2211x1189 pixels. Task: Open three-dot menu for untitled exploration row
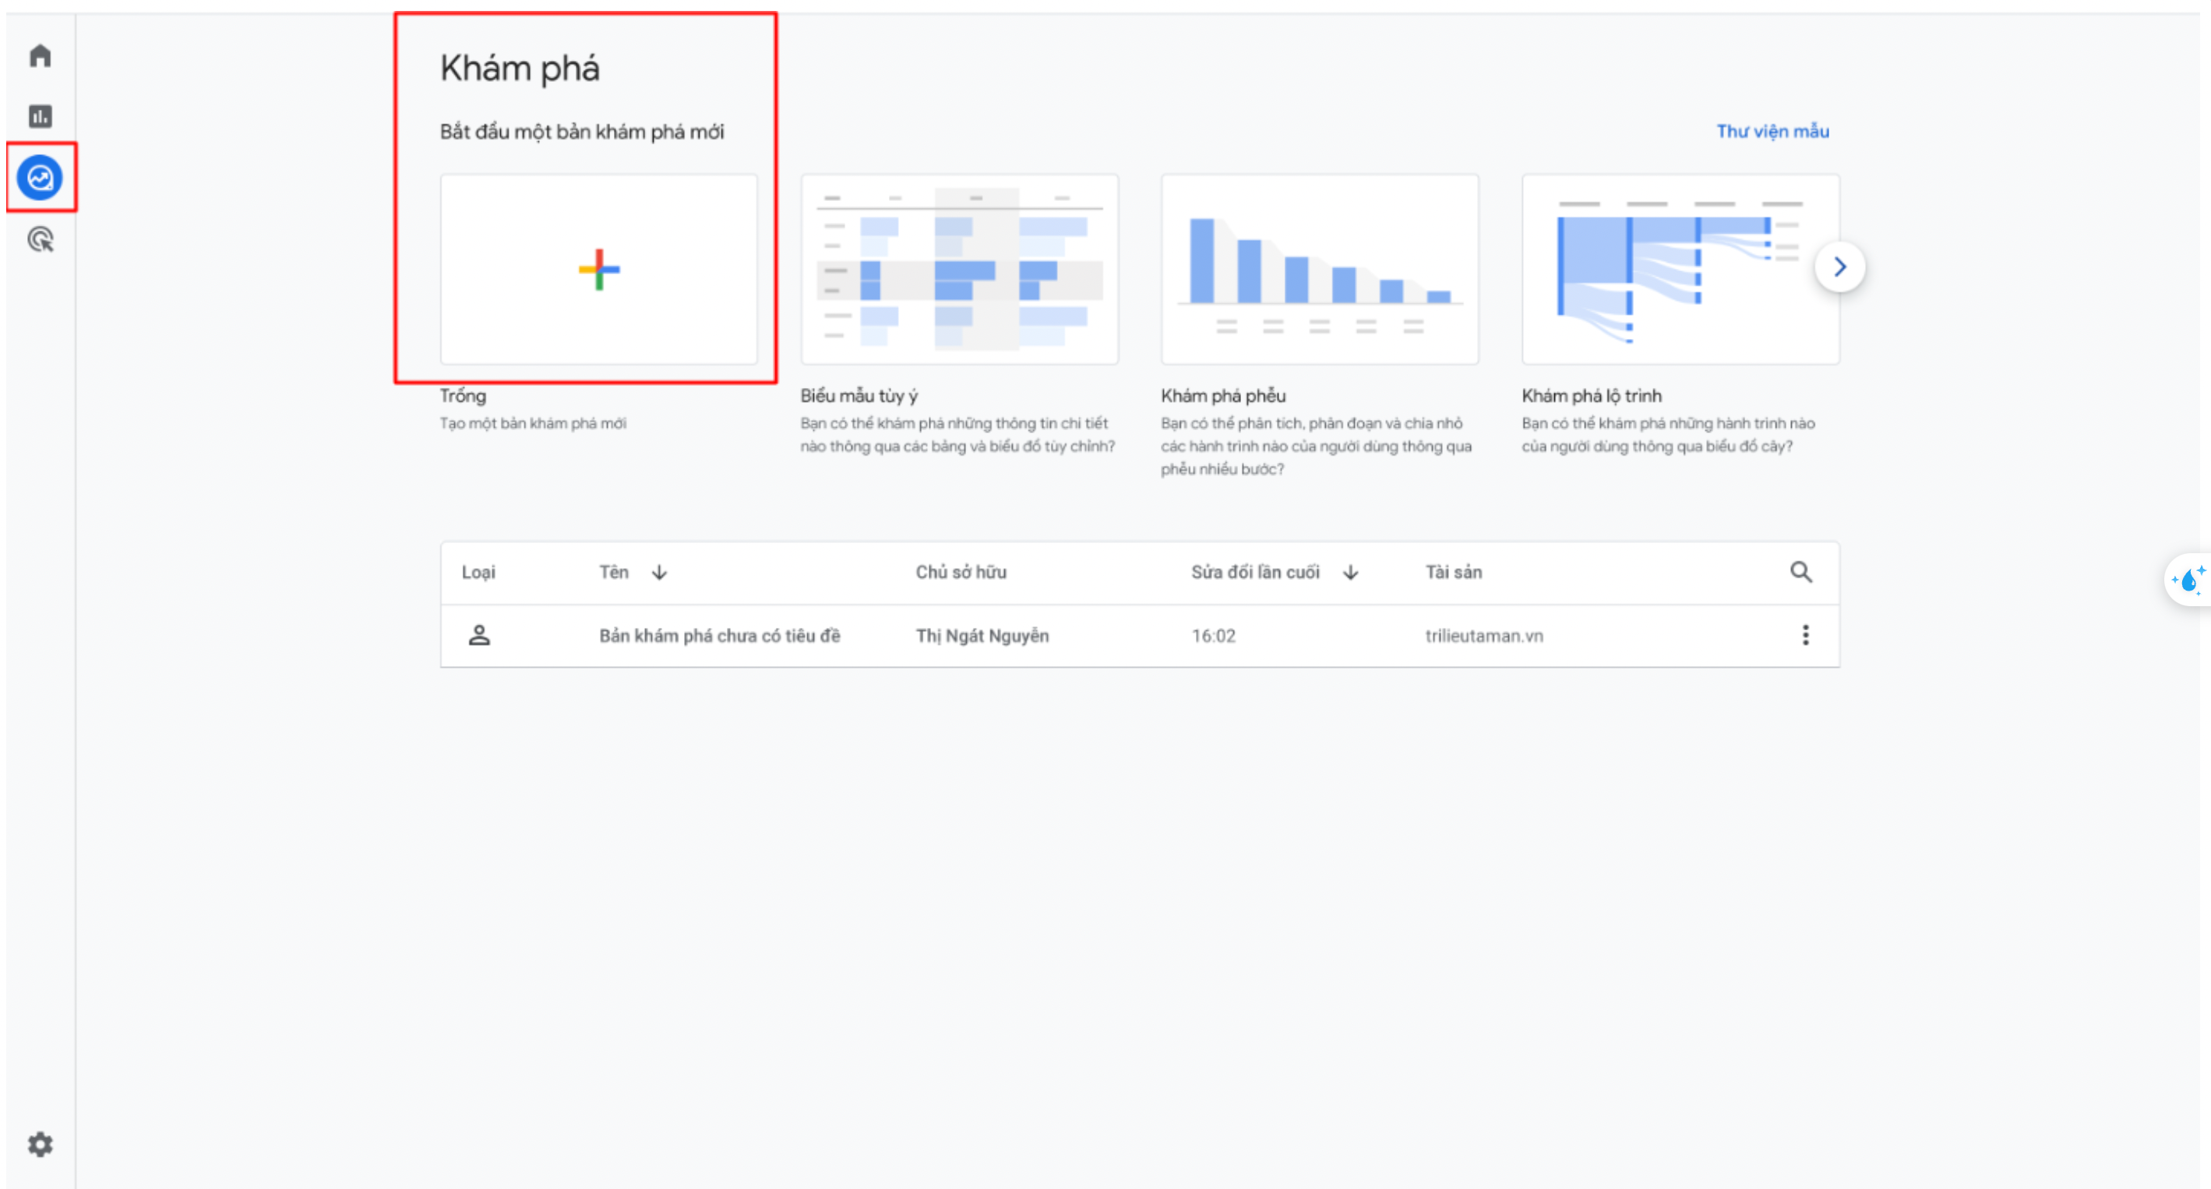(x=1806, y=635)
